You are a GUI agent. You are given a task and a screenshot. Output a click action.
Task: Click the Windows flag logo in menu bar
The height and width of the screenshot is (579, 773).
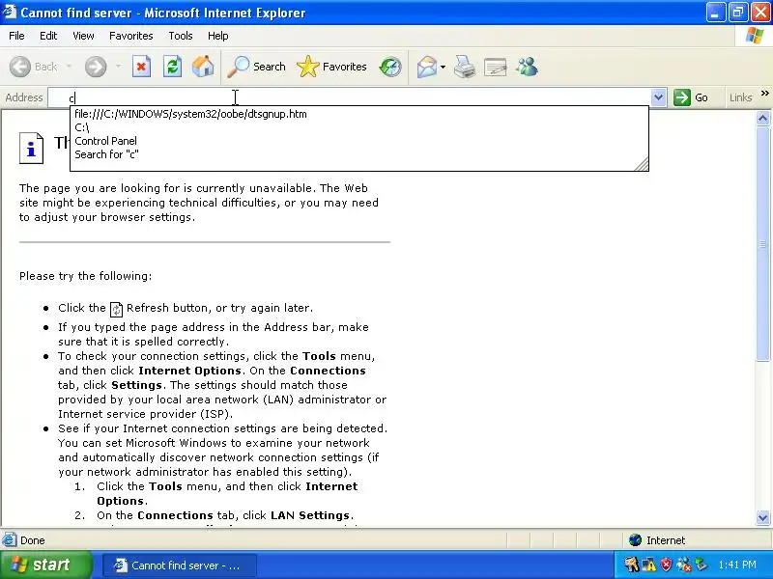pyautogui.click(x=755, y=36)
